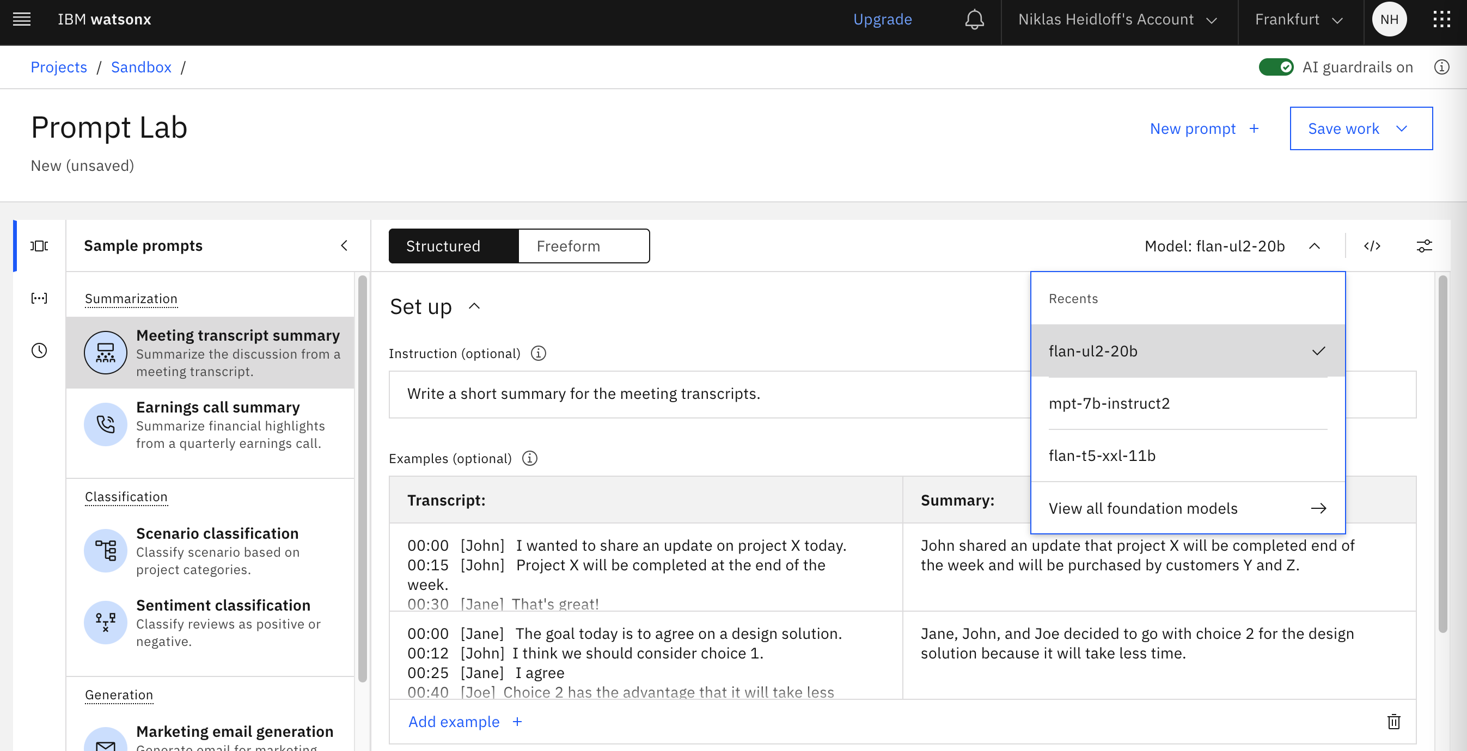Open Scenario classification sample prompt
This screenshot has width=1467, height=751.
210,551
